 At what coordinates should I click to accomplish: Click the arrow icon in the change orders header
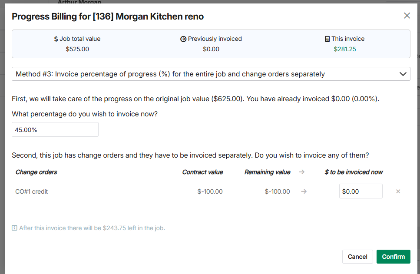click(x=302, y=172)
